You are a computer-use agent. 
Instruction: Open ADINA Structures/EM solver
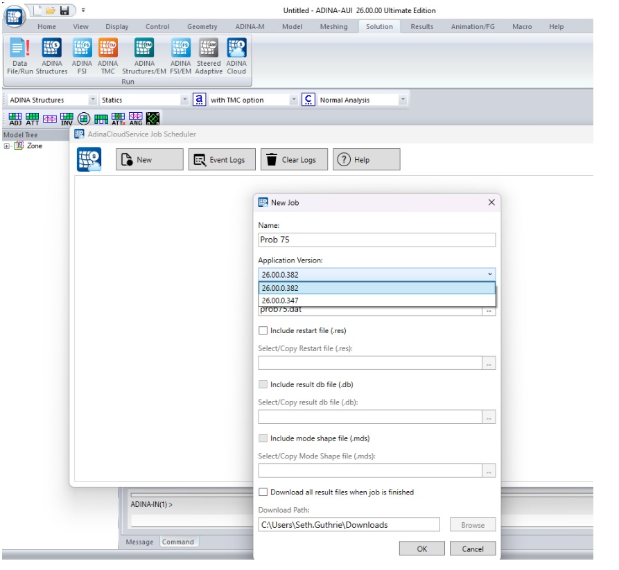pyautogui.click(x=144, y=55)
